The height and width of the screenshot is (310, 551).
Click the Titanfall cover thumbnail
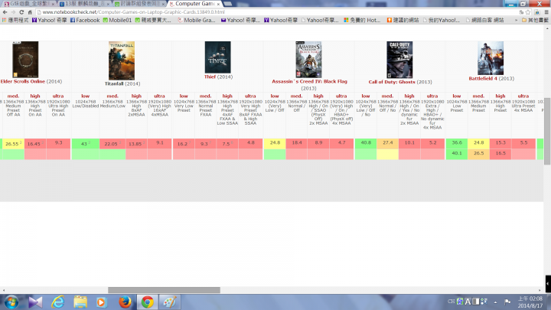pos(122,60)
